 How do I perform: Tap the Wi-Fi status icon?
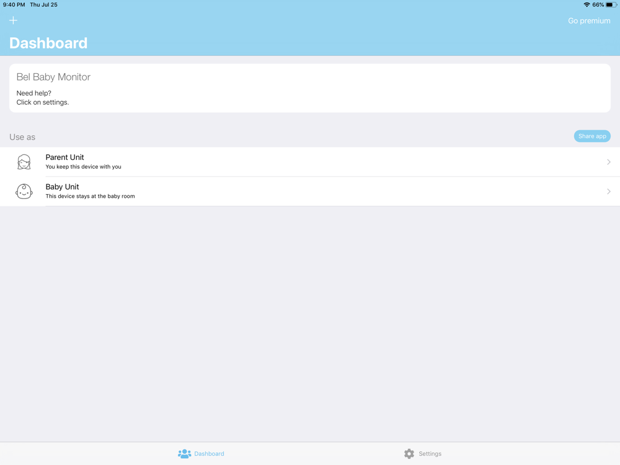587,5
